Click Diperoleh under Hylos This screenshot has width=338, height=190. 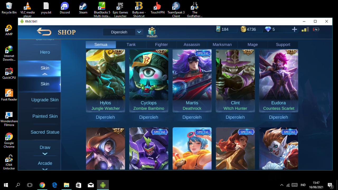coord(105,117)
